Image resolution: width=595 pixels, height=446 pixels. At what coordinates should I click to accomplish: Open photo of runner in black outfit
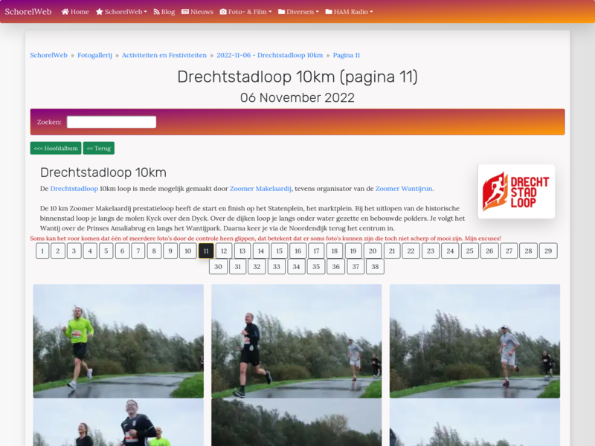tap(296, 341)
